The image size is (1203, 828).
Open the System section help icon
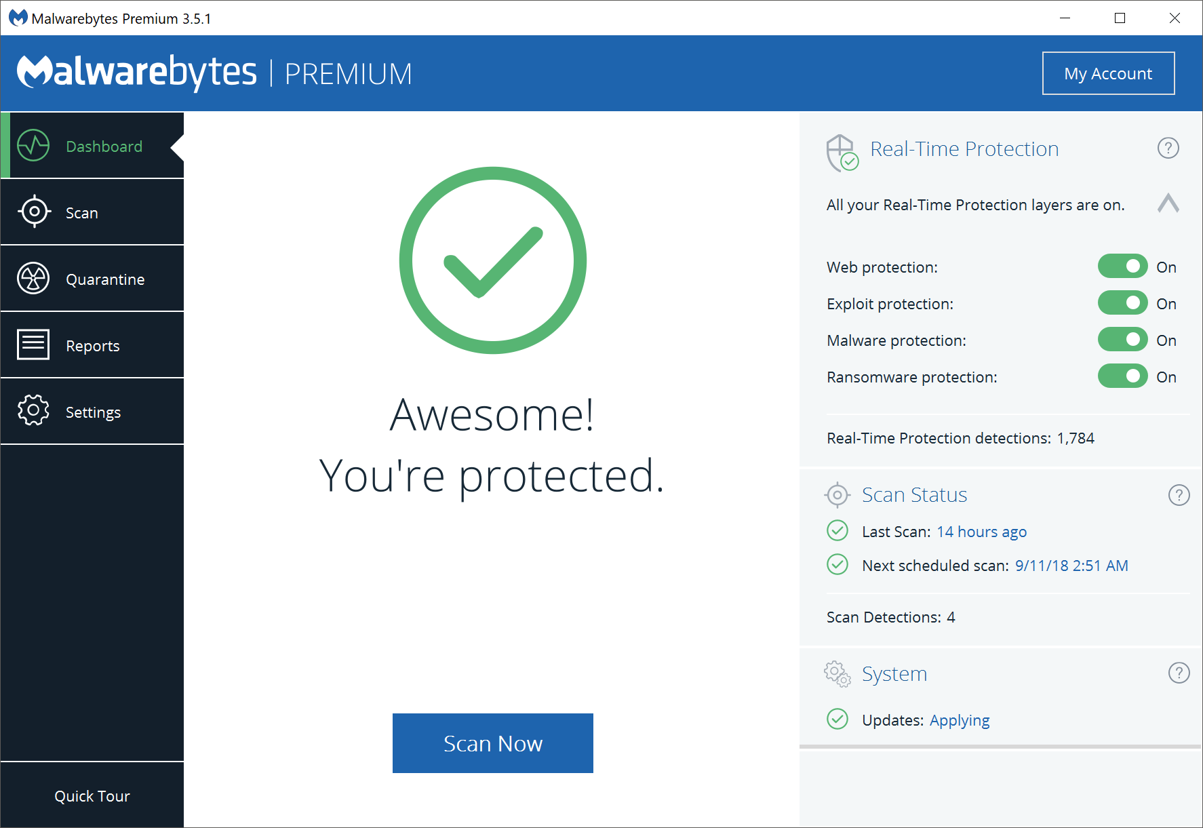(x=1179, y=673)
